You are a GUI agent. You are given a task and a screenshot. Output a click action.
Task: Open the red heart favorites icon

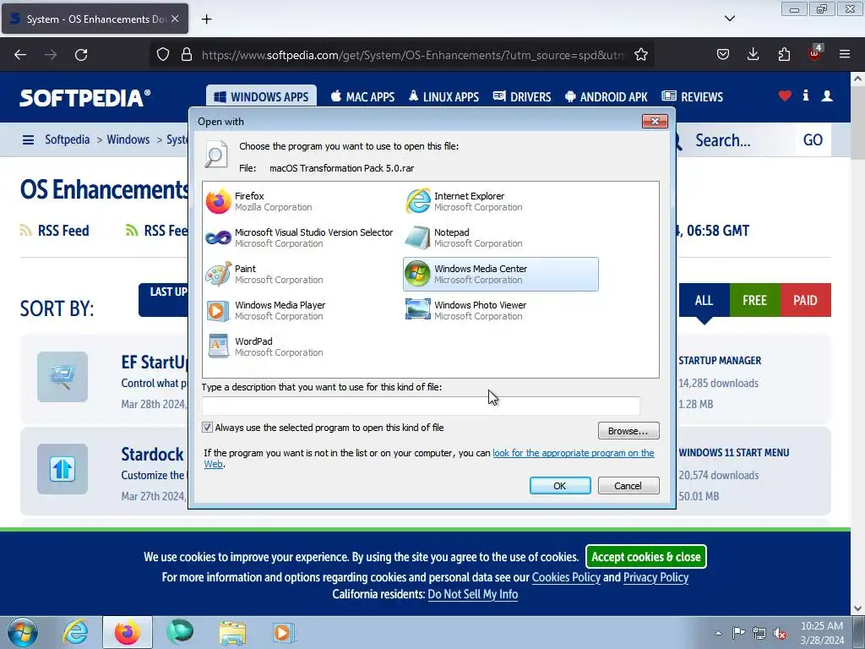pyautogui.click(x=785, y=96)
